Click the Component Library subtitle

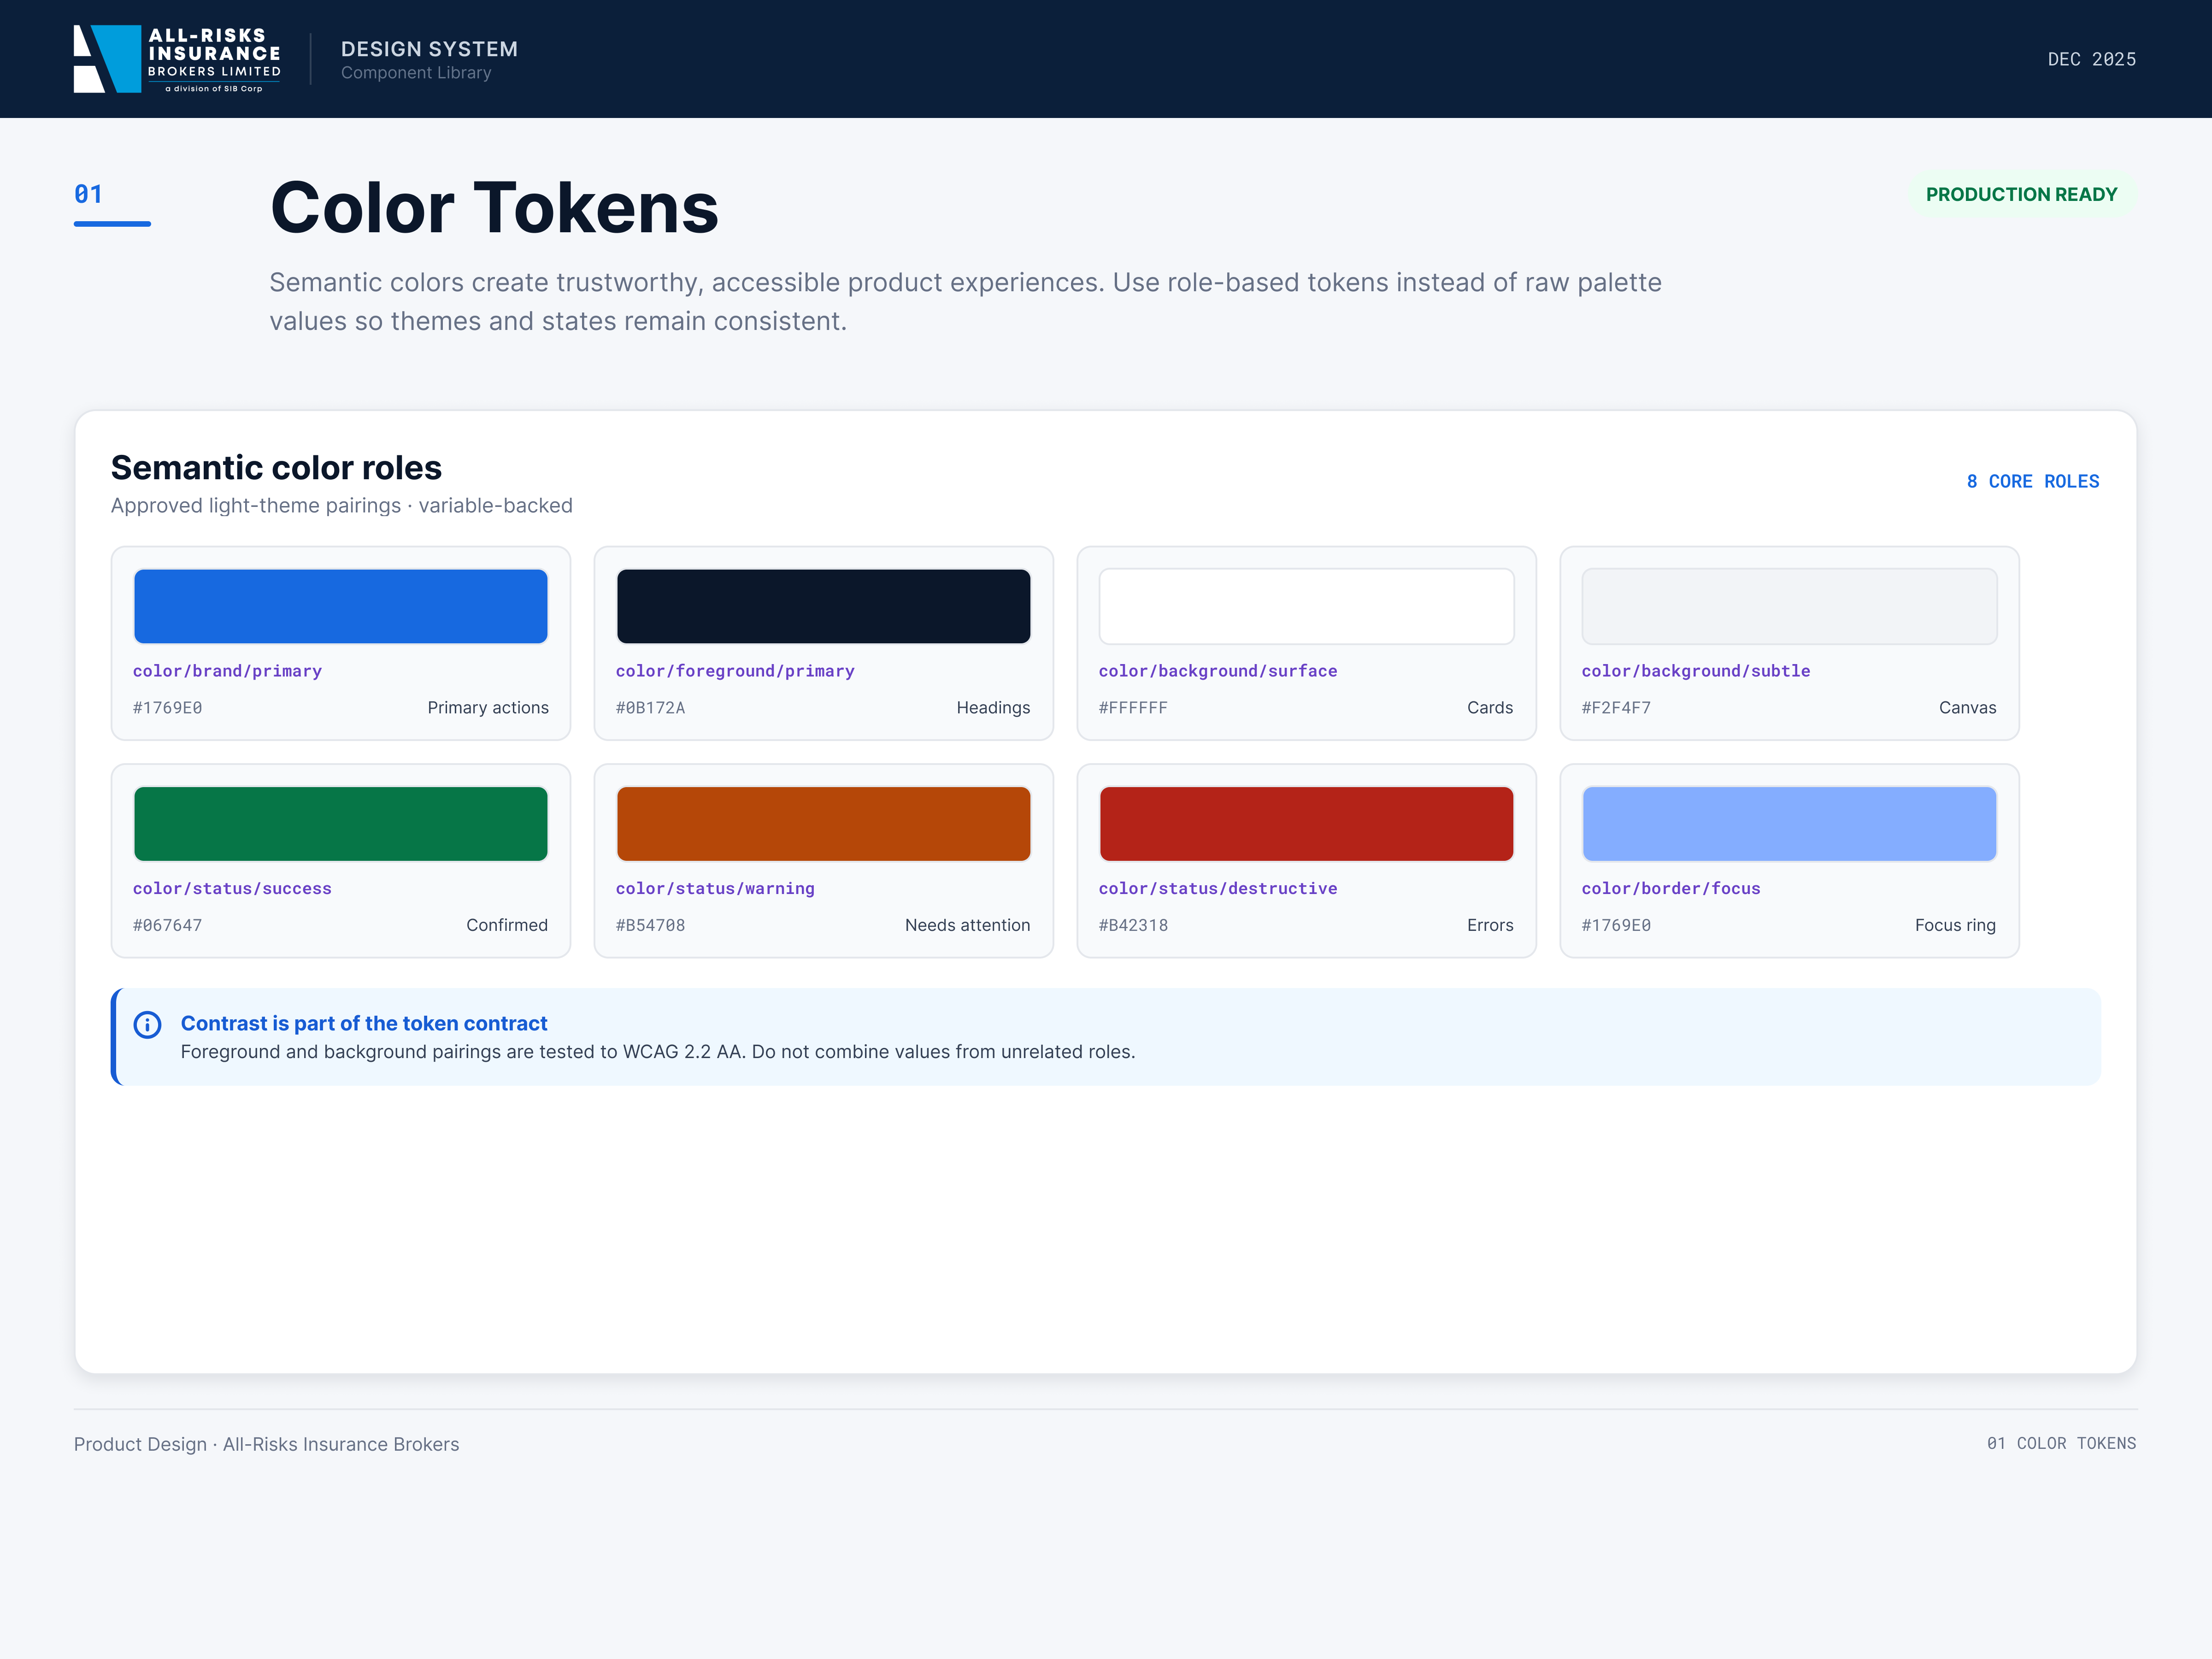pos(416,73)
